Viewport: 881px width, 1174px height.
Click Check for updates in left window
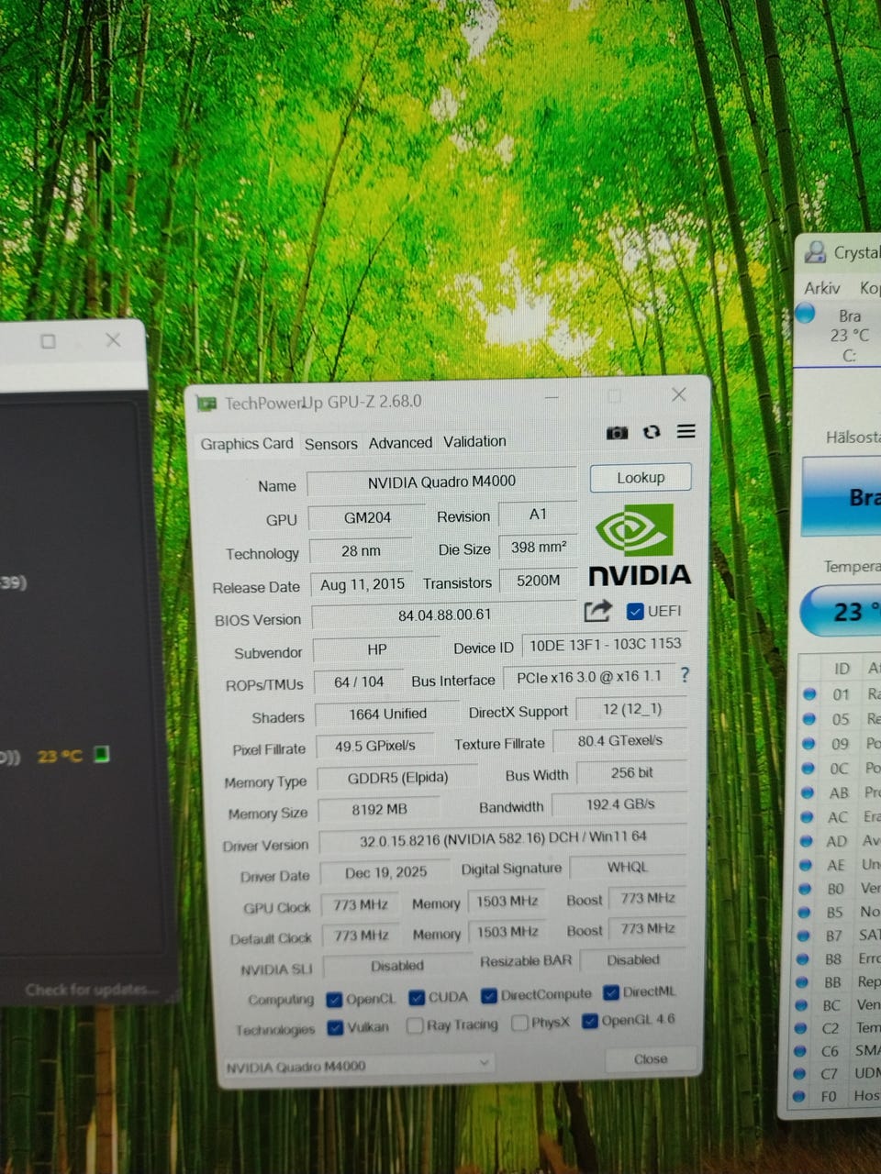[x=91, y=991]
